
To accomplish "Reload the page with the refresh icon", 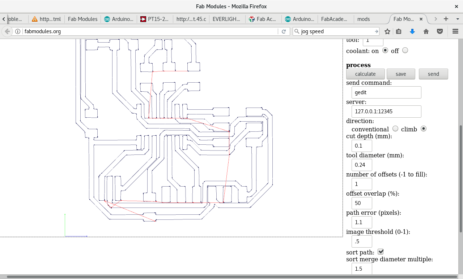I will pyautogui.click(x=284, y=31).
